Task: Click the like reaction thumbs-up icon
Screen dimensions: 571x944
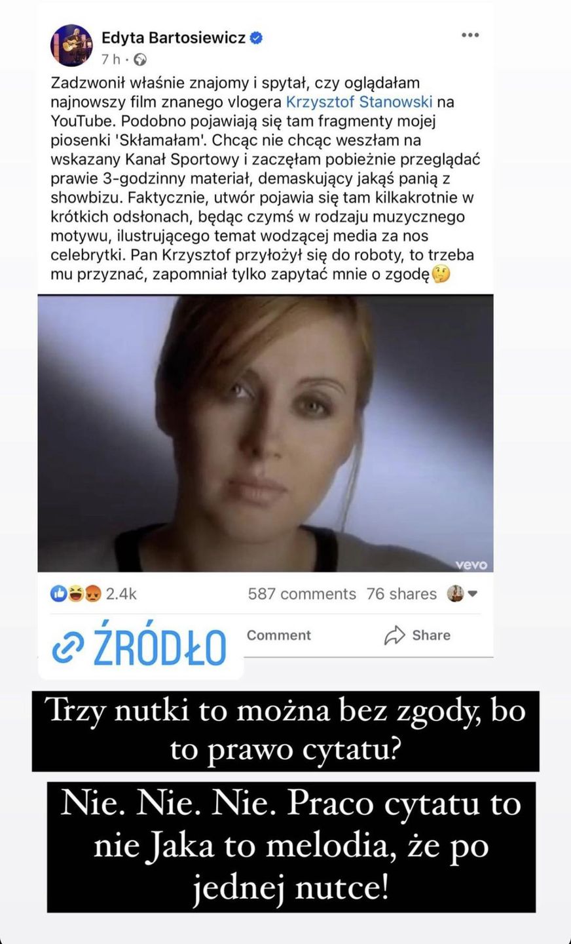Action: point(59,594)
